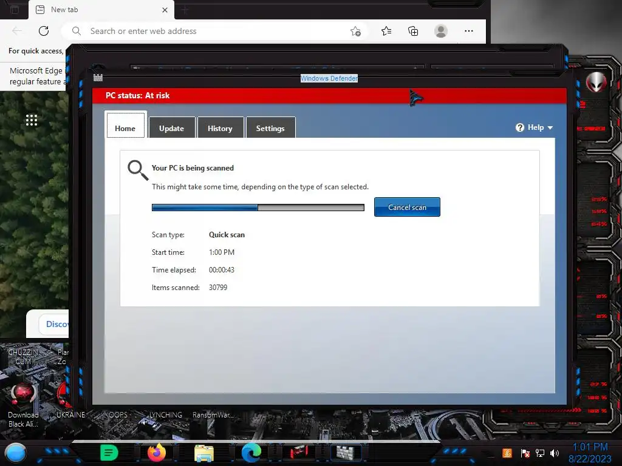Screen dimensions: 622x466
Task: Click the Cancel scan button
Action: click(x=407, y=208)
